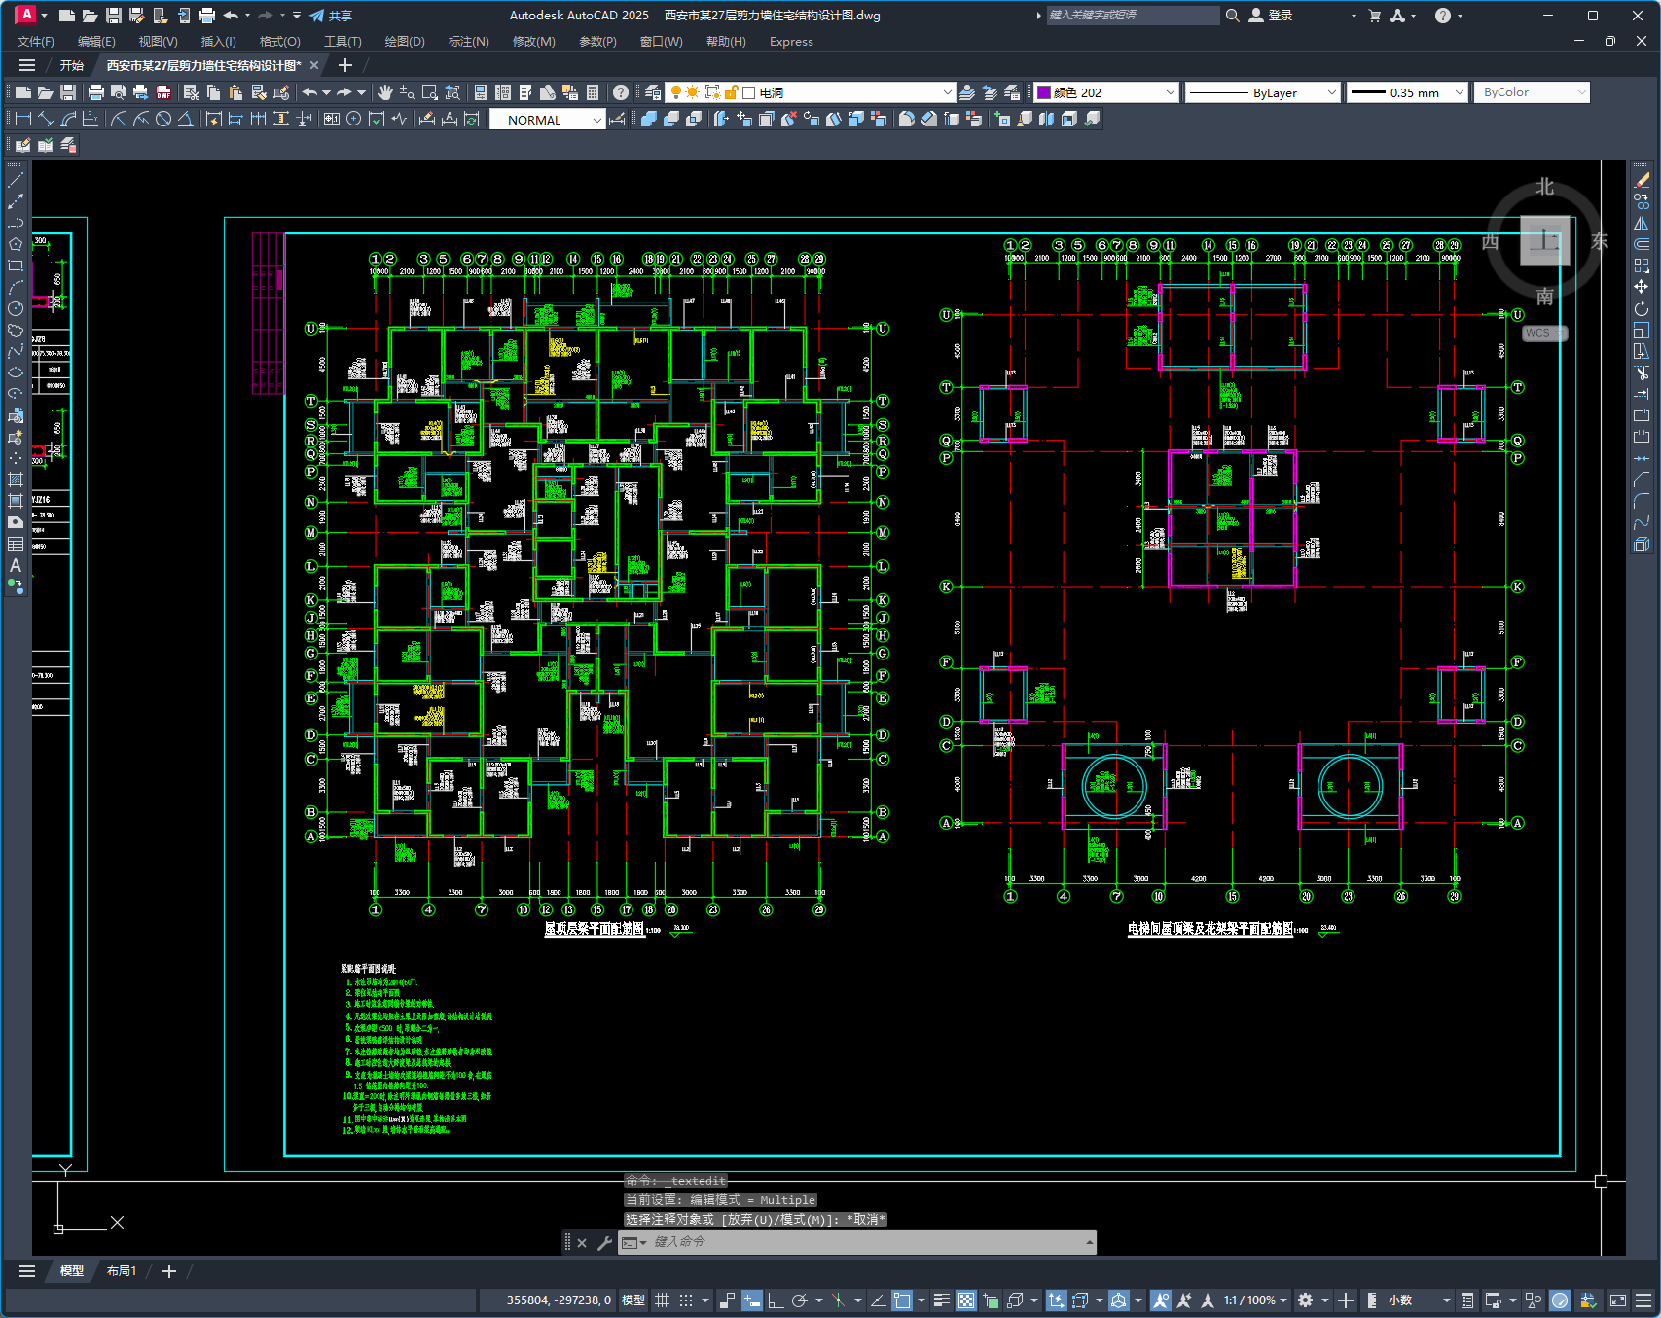
Task: Click the purple color swatch for 颜色 202
Action: pos(1044,92)
